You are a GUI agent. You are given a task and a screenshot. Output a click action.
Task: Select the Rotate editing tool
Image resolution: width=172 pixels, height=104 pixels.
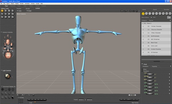tap(2, 11)
